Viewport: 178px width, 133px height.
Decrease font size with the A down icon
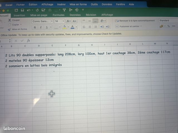click(75, 21)
